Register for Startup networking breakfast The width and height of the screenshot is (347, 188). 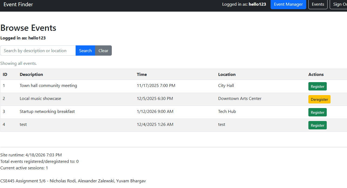(318, 112)
